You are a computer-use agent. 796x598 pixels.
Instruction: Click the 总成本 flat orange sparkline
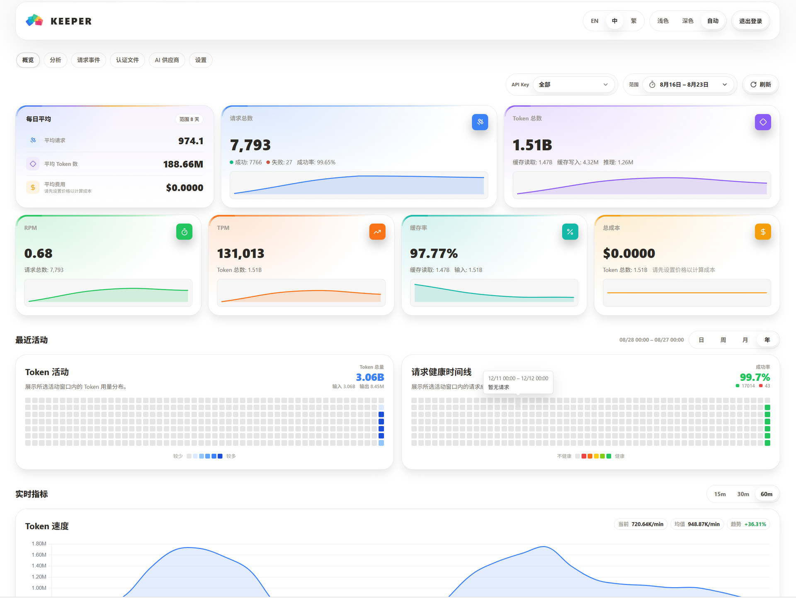(687, 293)
